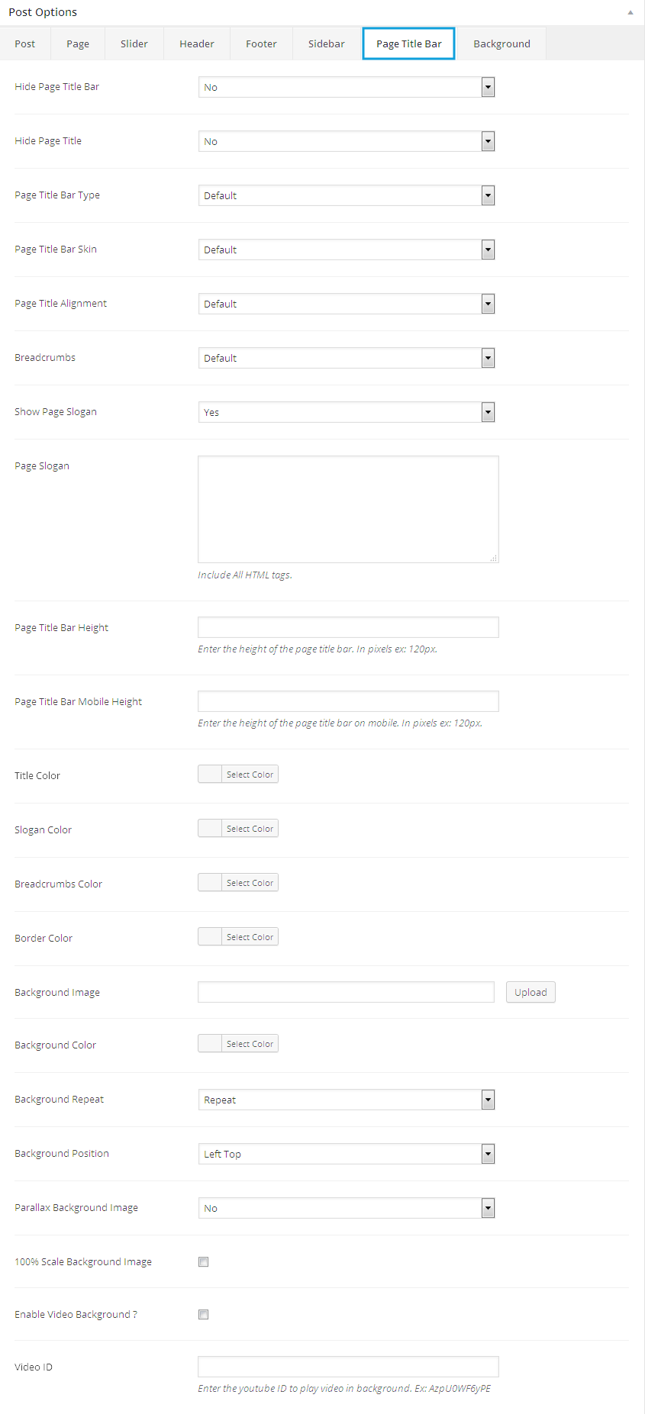This screenshot has width=645, height=1414.
Task: Open the Parallax Background Image dropdown
Action: pyautogui.click(x=346, y=1209)
